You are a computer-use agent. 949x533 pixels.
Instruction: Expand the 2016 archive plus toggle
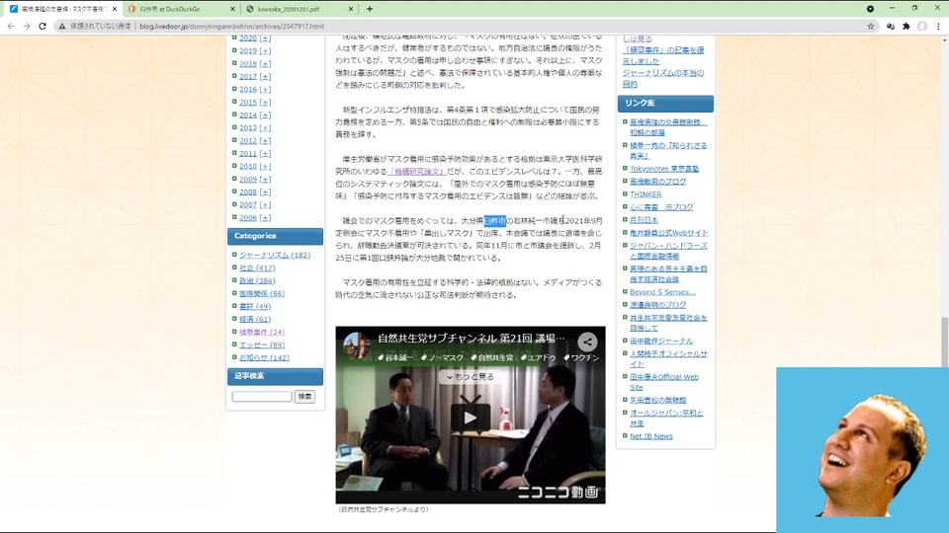coord(265,89)
